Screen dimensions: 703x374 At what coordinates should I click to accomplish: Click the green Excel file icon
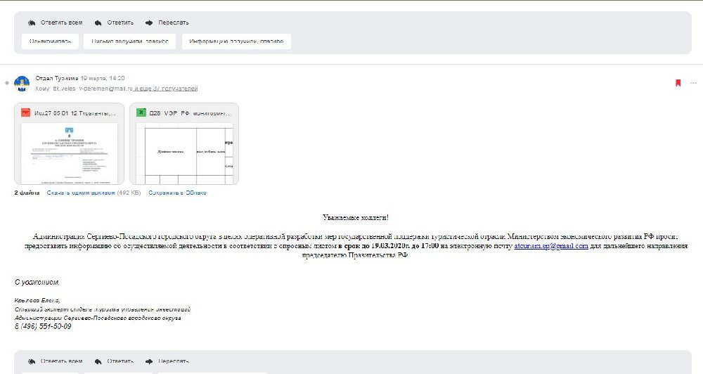point(141,112)
